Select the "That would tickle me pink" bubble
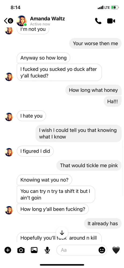The height and width of the screenshot is (268, 124). 89,165
